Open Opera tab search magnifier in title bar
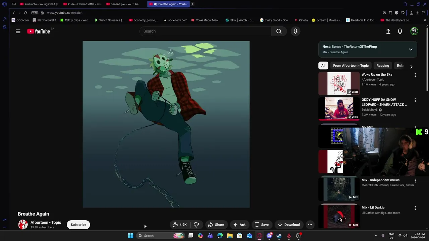 point(405,4)
